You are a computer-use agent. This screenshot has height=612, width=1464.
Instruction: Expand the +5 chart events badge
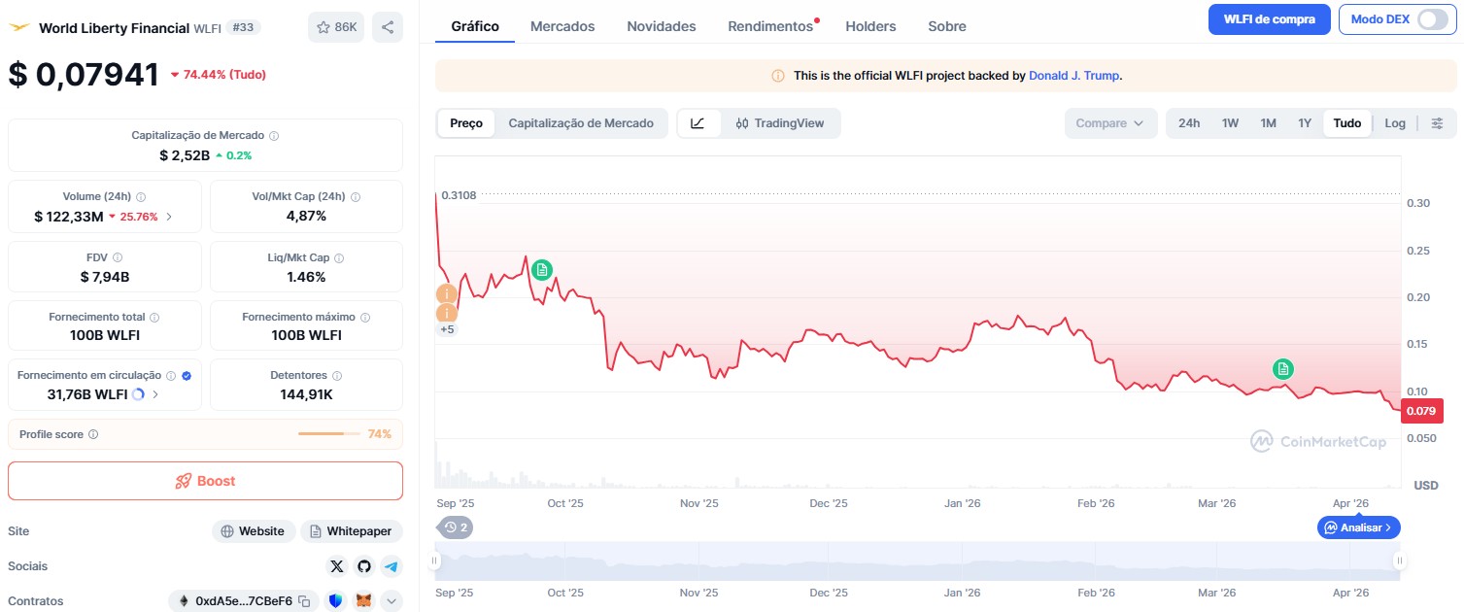pos(447,329)
